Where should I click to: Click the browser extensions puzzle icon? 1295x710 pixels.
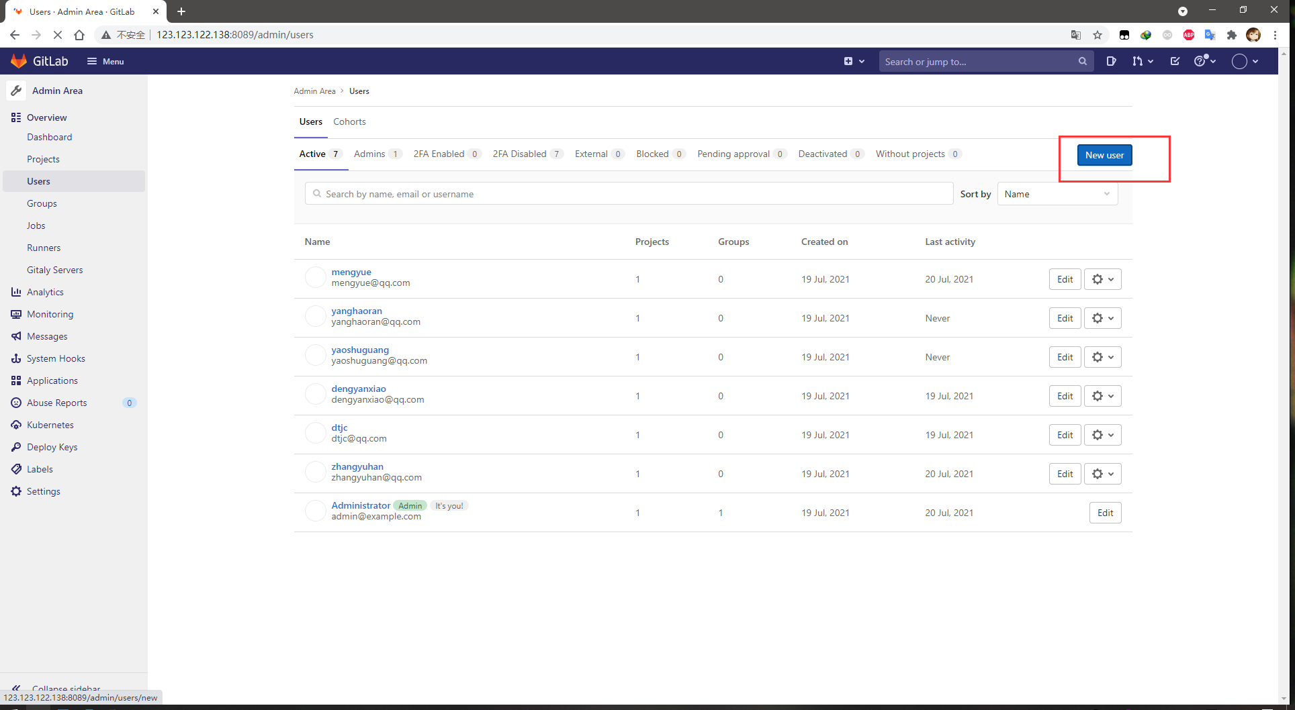[1231, 35]
